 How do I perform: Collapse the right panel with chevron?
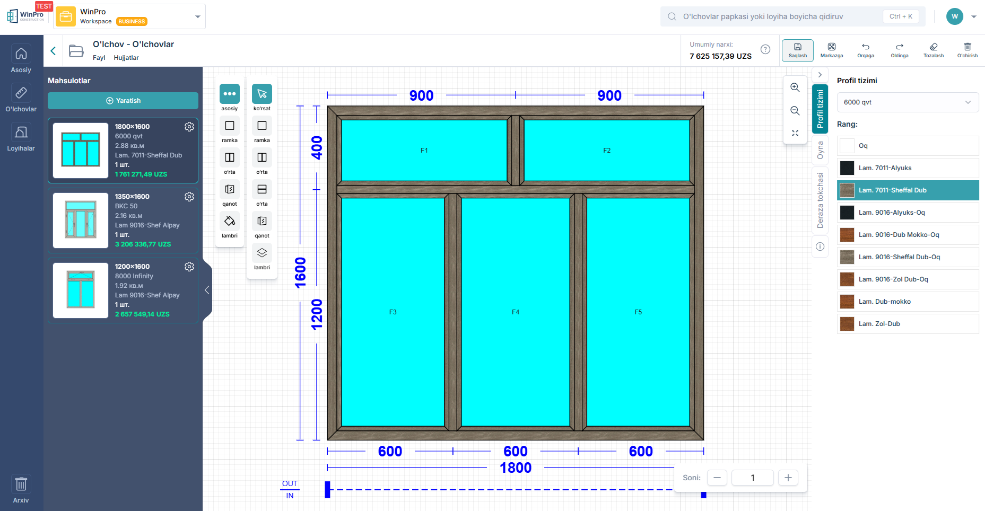pos(820,75)
